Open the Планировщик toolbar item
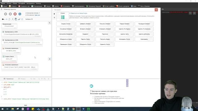The width and height of the screenshot is (198, 111). pyautogui.click(x=37, y=6)
